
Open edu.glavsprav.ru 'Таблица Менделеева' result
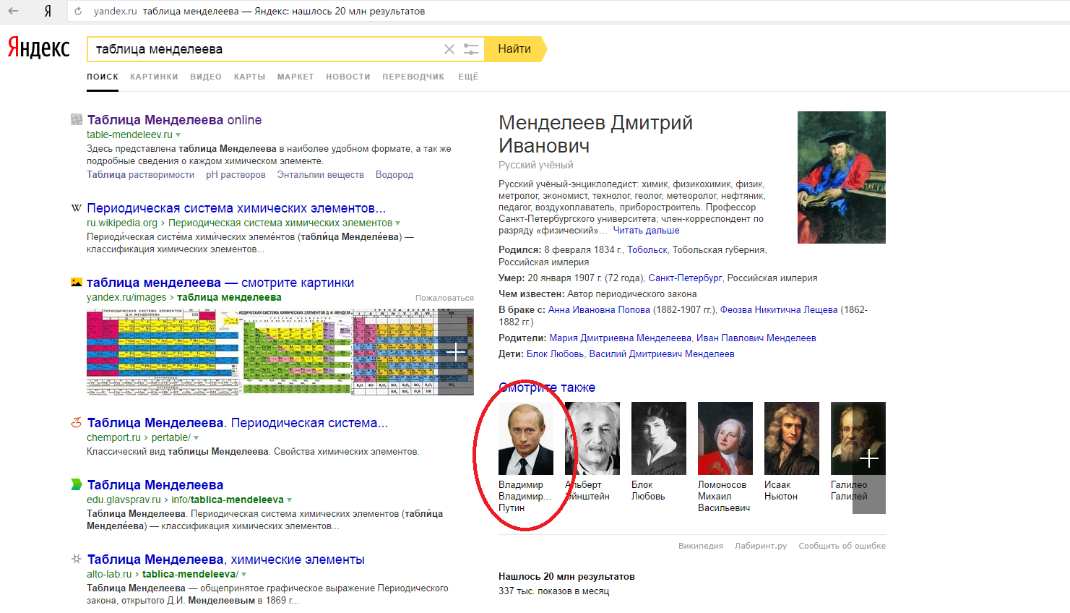155,485
